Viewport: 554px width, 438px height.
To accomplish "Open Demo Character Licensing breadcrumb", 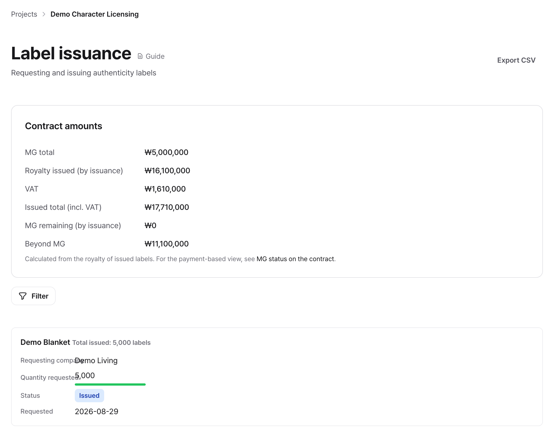I will click(94, 14).
